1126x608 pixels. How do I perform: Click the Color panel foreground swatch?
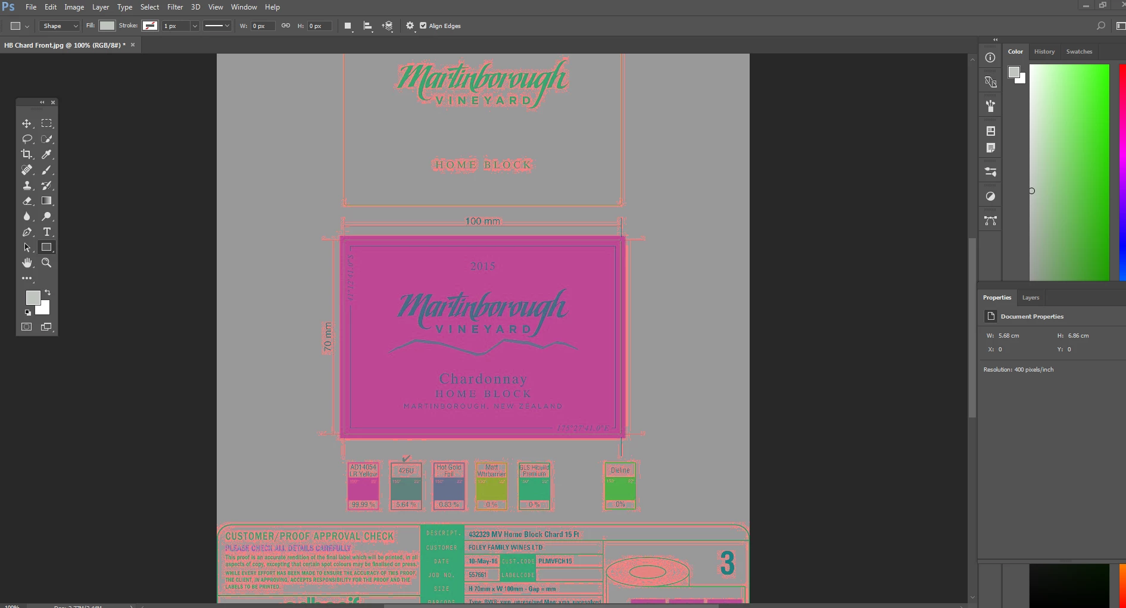[x=1013, y=72]
